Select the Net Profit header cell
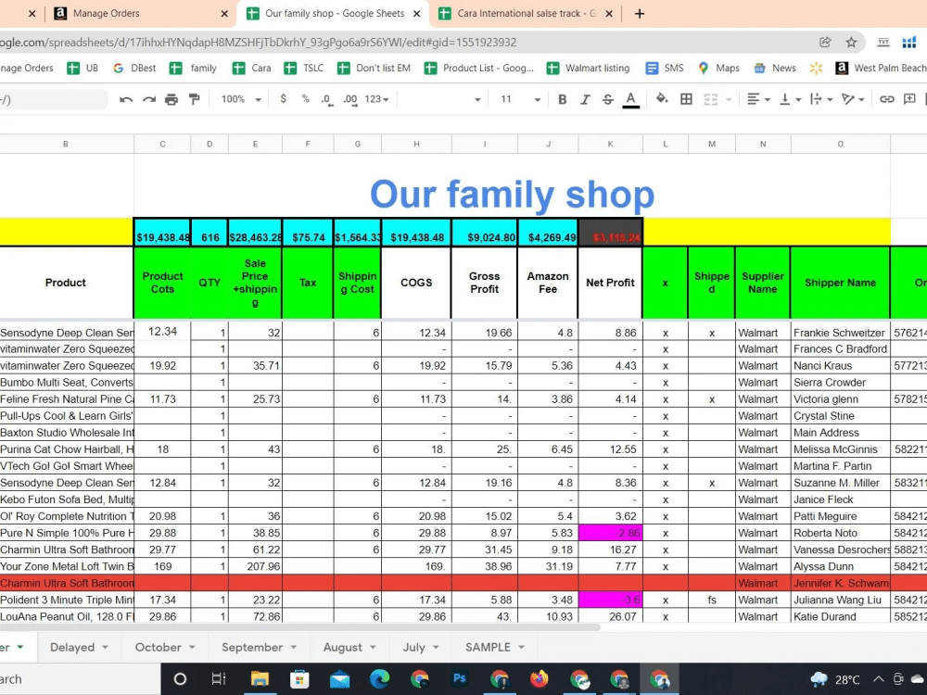 click(610, 283)
